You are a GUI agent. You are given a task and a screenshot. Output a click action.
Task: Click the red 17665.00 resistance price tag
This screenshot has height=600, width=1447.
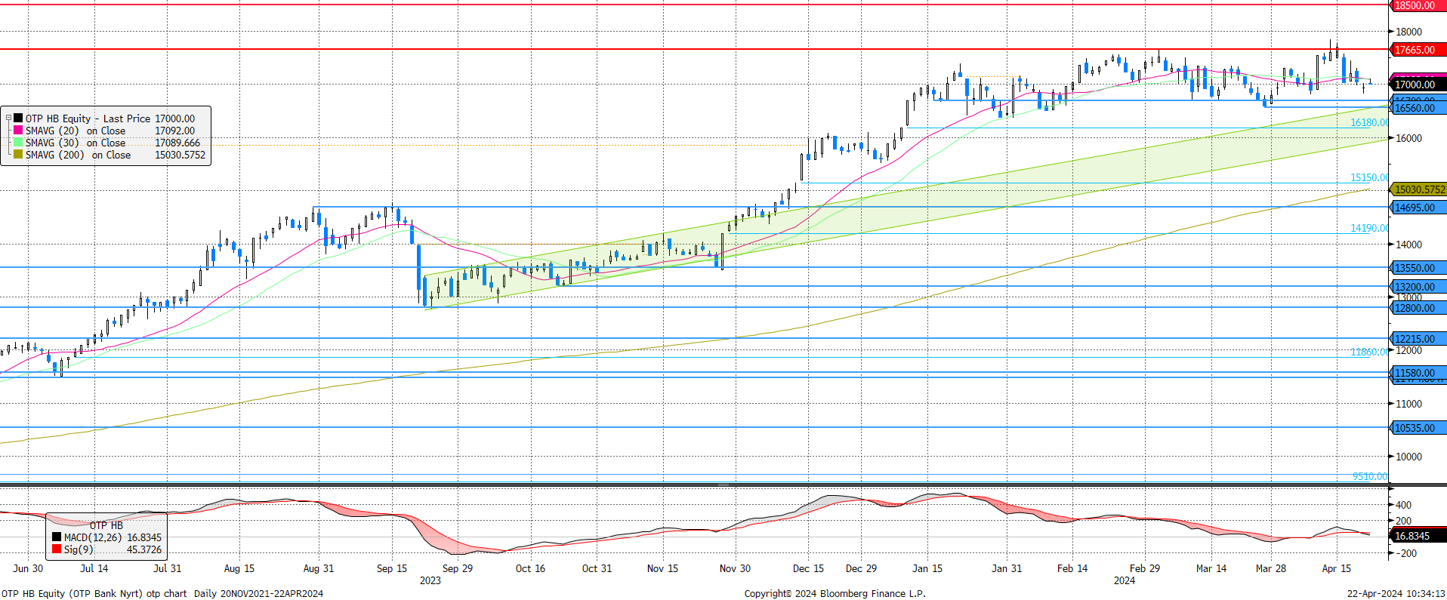1418,50
